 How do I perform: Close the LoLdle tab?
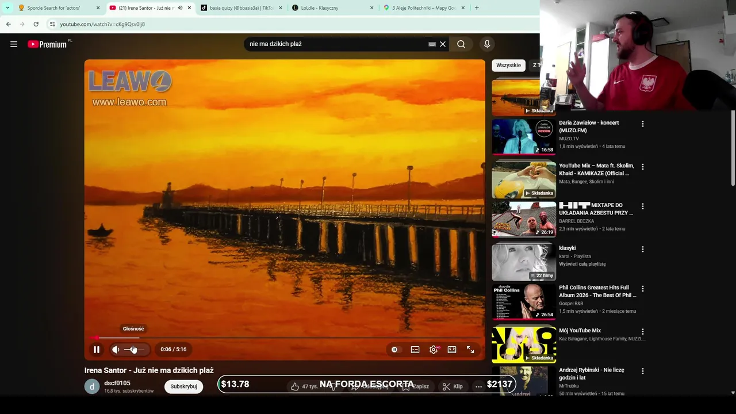pyautogui.click(x=371, y=8)
